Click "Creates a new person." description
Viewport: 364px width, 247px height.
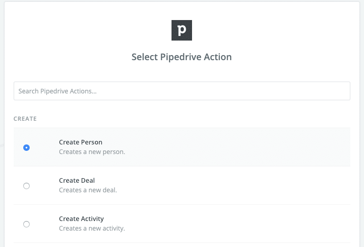[x=92, y=152]
